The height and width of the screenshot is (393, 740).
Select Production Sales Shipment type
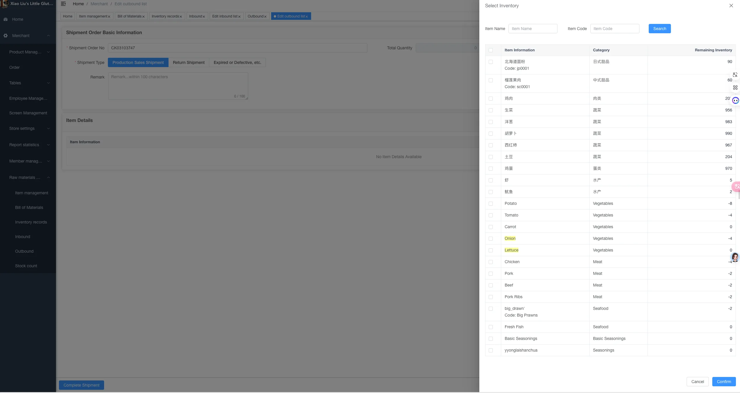coord(138,62)
